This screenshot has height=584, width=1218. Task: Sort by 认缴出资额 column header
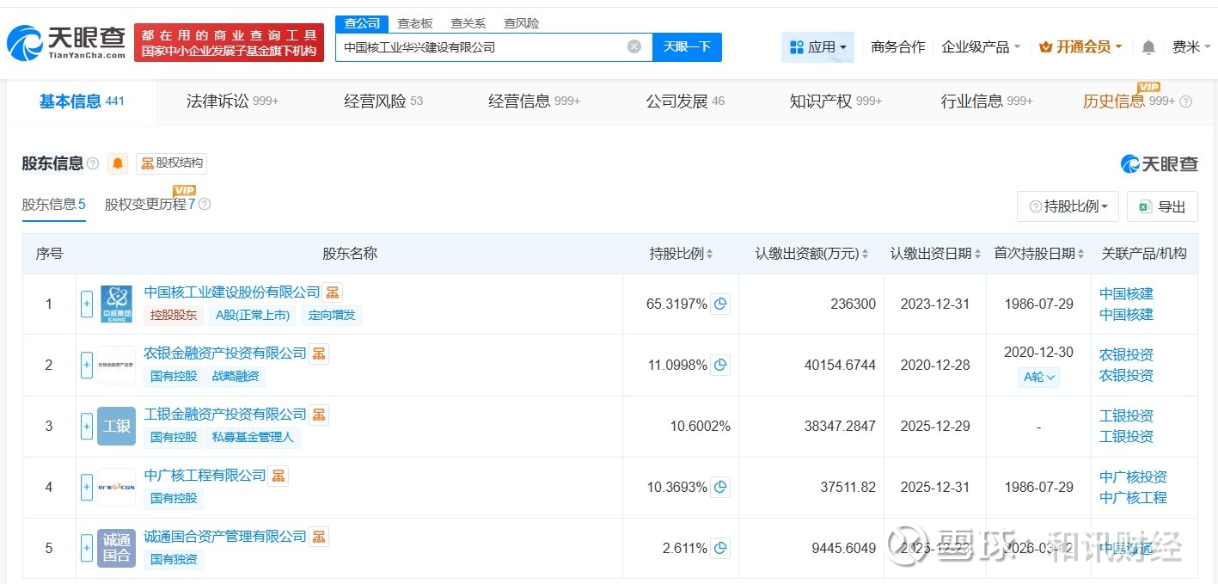pyautogui.click(x=811, y=254)
